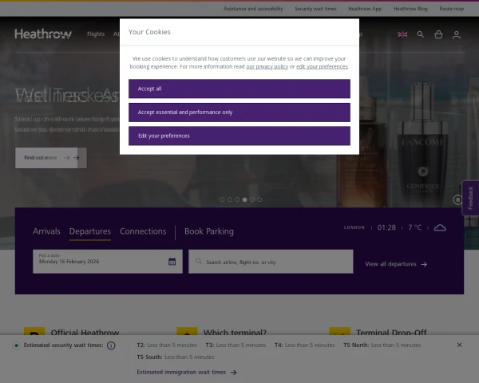Image resolution: width=479 pixels, height=383 pixels.
Task: Choose Accept essential and performance only
Action: pos(239,113)
